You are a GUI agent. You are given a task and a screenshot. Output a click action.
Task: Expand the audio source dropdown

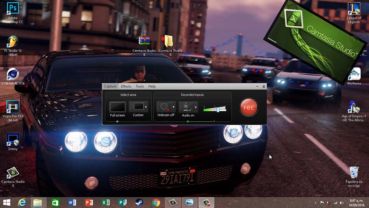[x=195, y=107]
